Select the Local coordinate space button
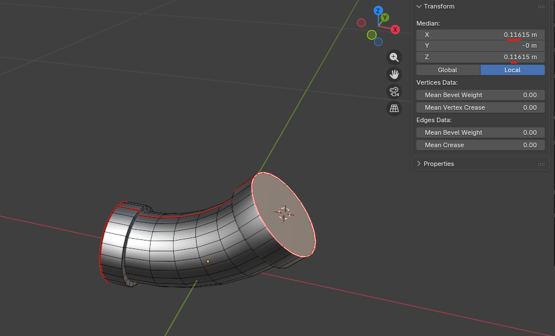The height and width of the screenshot is (336, 555). coord(512,70)
